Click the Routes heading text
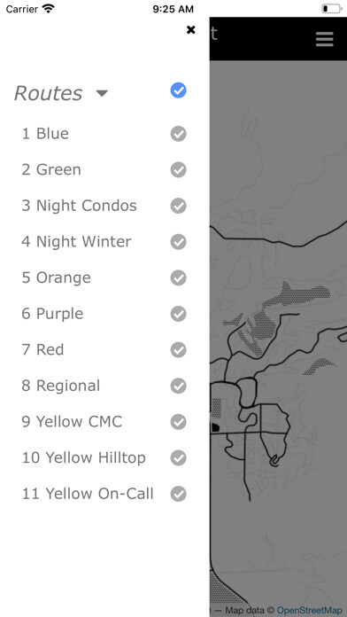 click(x=49, y=93)
